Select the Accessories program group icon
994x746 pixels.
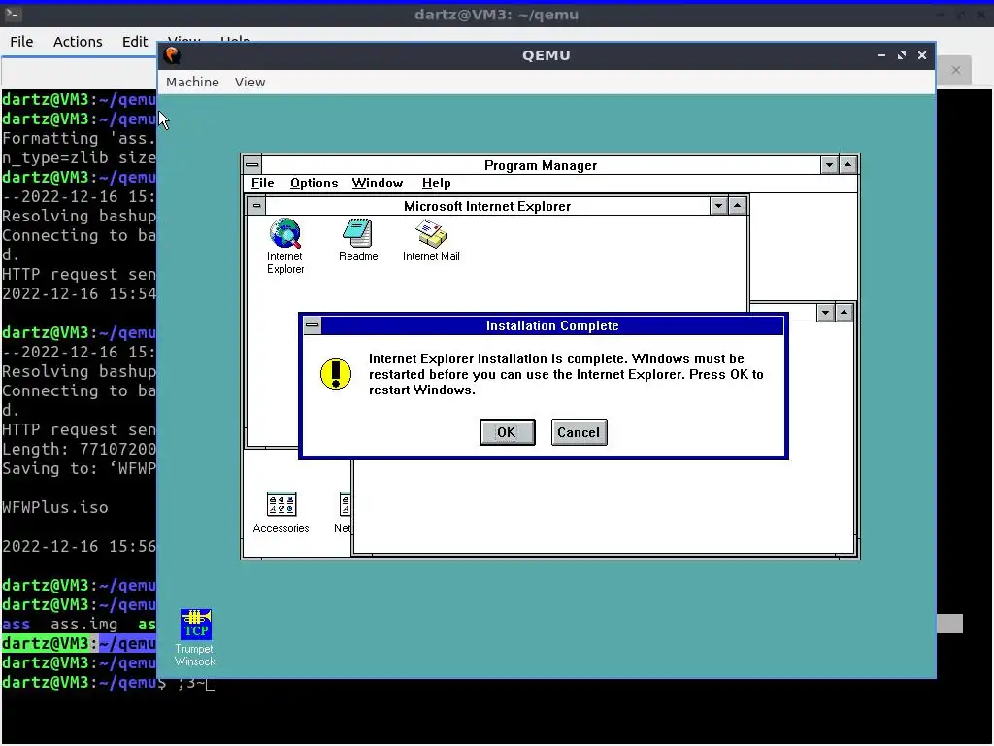(x=281, y=513)
